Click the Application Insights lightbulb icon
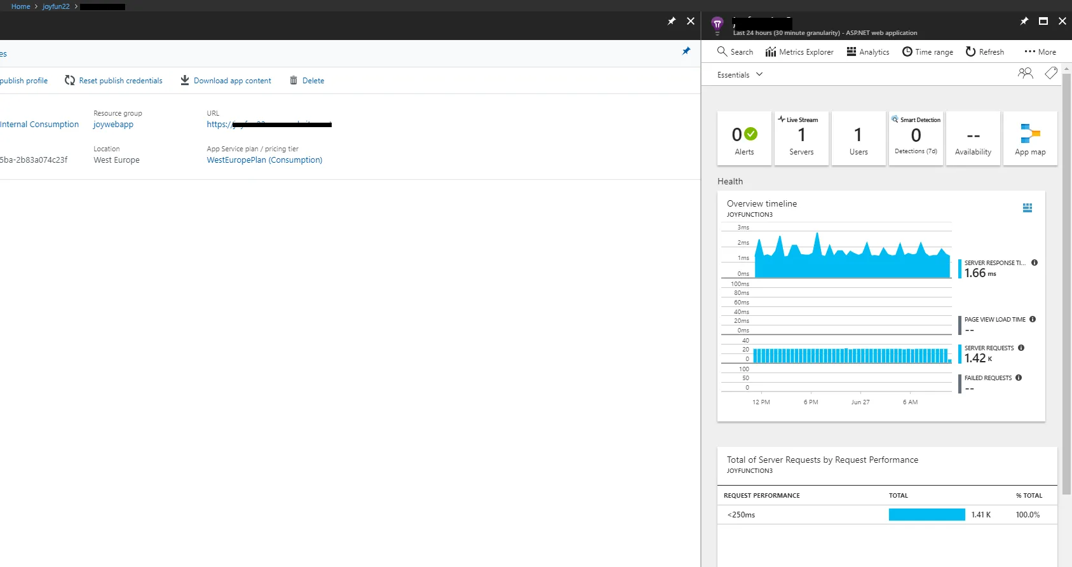Screen dimensions: 1072x567 point(717,25)
